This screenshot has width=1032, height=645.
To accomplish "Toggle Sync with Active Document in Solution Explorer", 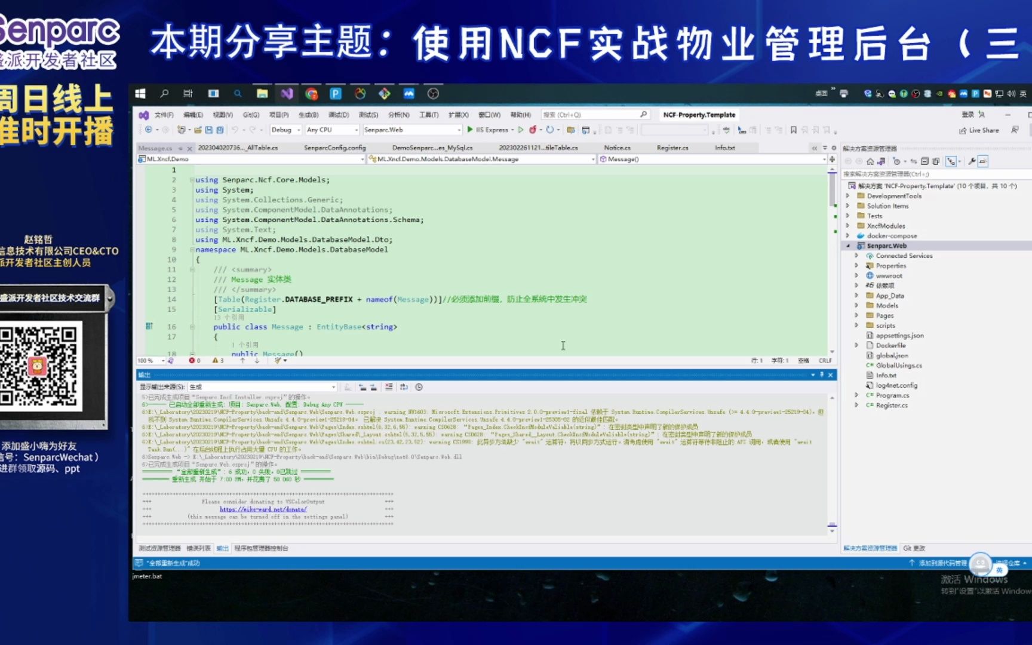I will [913, 161].
